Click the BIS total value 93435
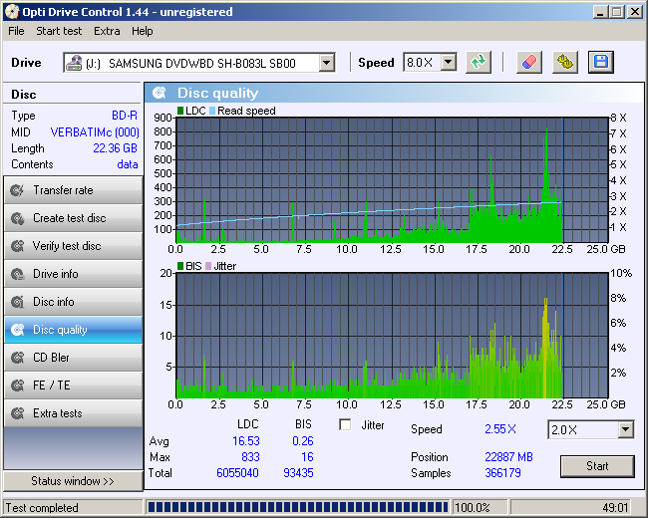This screenshot has width=648, height=518. click(x=298, y=473)
